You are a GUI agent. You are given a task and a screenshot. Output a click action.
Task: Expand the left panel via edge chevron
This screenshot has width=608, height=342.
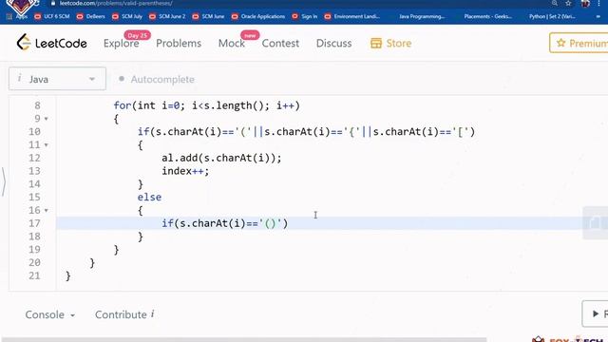4,181
